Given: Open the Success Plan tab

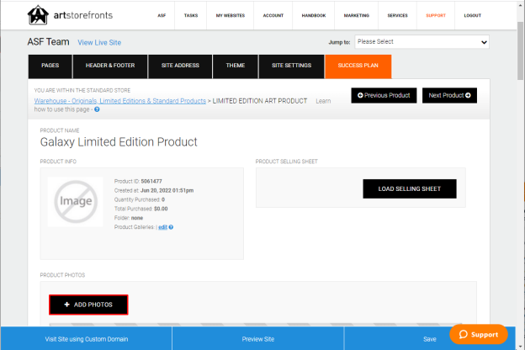Looking at the screenshot, I should click(x=358, y=66).
